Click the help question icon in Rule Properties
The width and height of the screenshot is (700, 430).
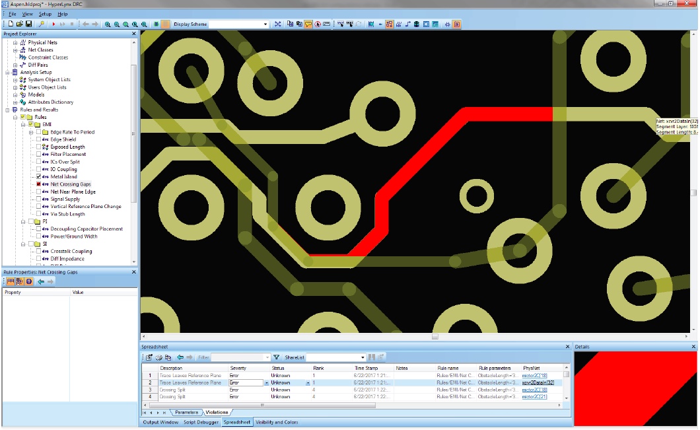(29, 281)
